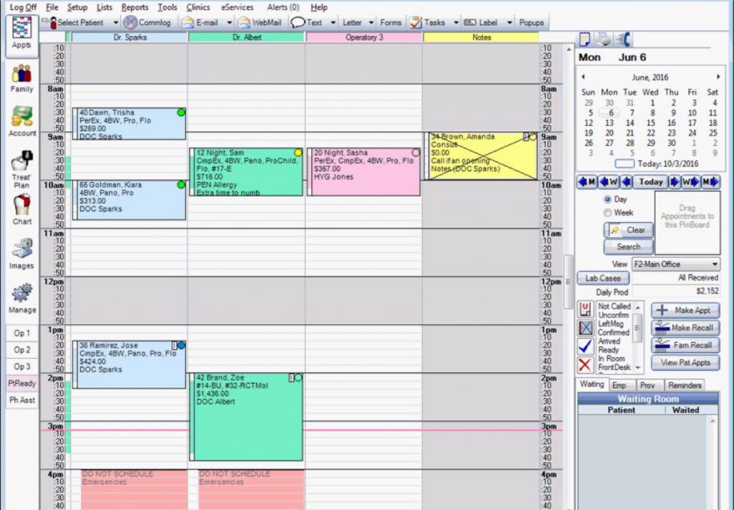Go to the Treatment Plan module
This screenshot has width=734, height=510.
22,169
